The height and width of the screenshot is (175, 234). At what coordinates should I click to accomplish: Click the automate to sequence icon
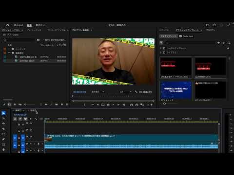click(46, 105)
